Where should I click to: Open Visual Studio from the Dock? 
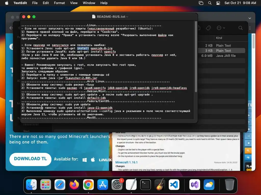tap(194, 185)
